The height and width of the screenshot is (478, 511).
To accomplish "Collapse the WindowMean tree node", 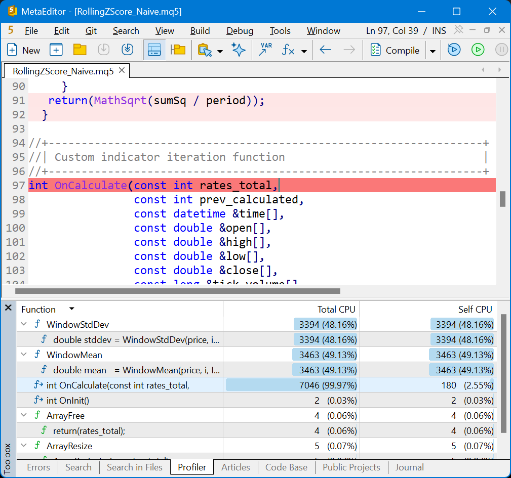I will [x=23, y=355].
